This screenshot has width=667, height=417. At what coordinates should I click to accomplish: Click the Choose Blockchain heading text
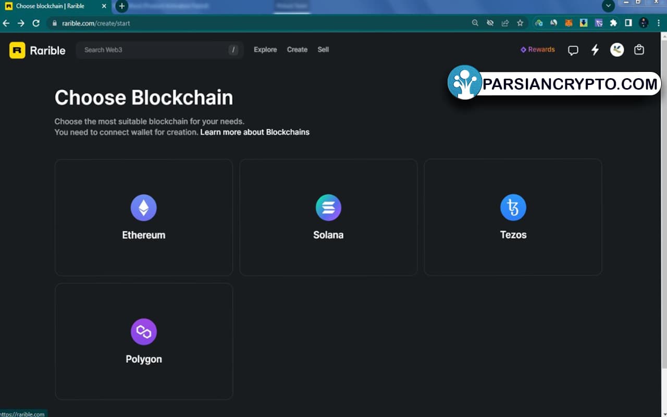tap(144, 97)
